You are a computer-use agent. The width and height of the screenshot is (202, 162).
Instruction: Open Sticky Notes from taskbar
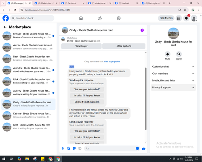[43, 159]
